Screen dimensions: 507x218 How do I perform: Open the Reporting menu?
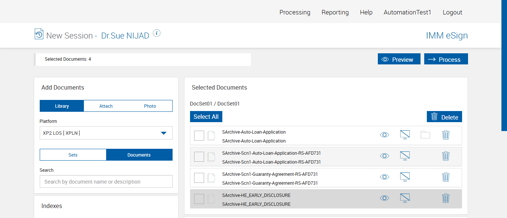(335, 12)
